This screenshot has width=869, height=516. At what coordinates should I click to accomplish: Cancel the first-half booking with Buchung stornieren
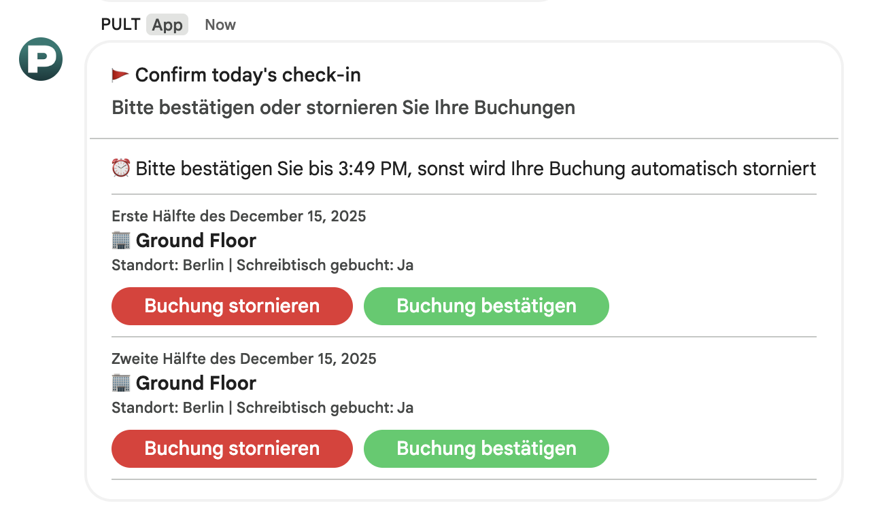[232, 306]
